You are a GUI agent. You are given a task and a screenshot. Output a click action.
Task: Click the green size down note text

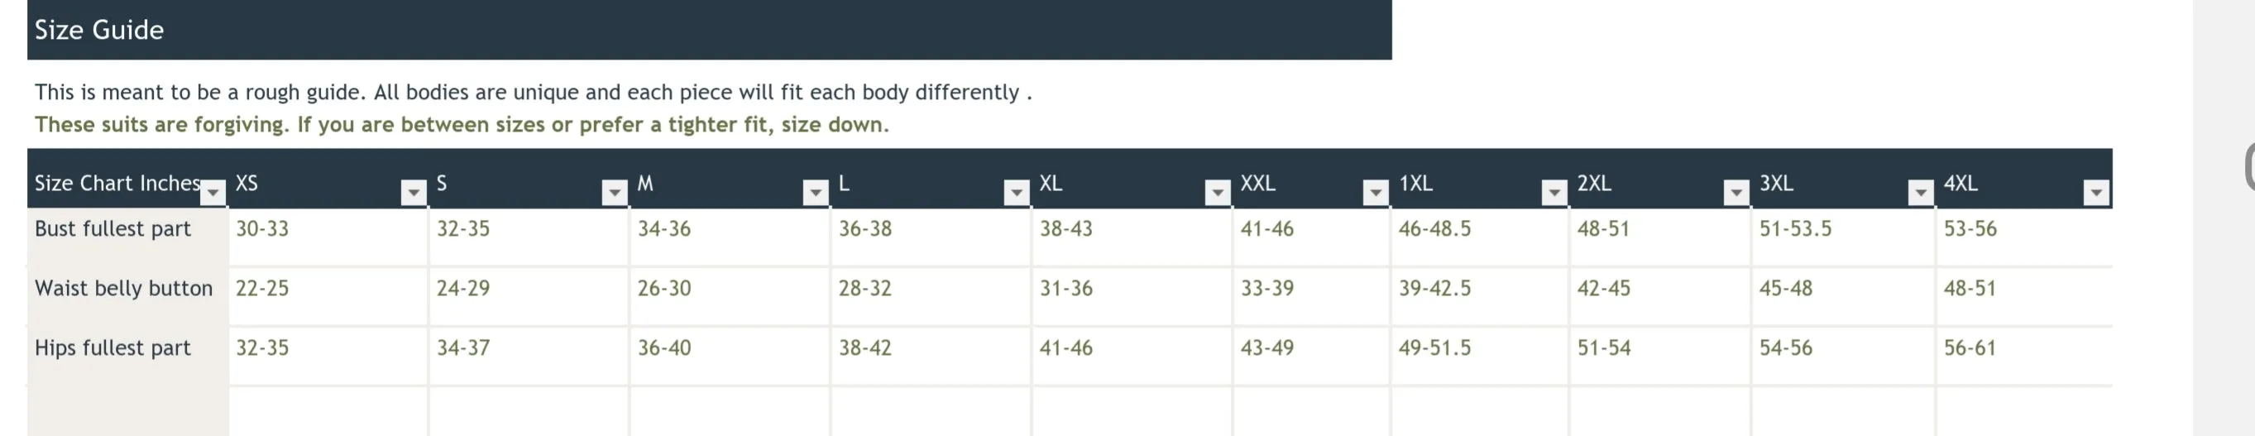pos(462,125)
